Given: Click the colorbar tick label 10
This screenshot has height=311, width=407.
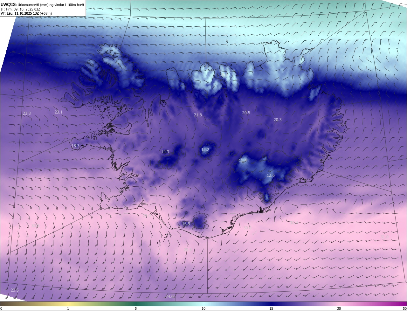Looking at the screenshot, I should tap(203, 308).
